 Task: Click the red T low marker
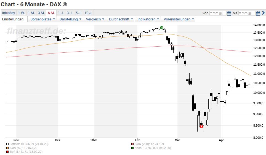click(x=201, y=126)
